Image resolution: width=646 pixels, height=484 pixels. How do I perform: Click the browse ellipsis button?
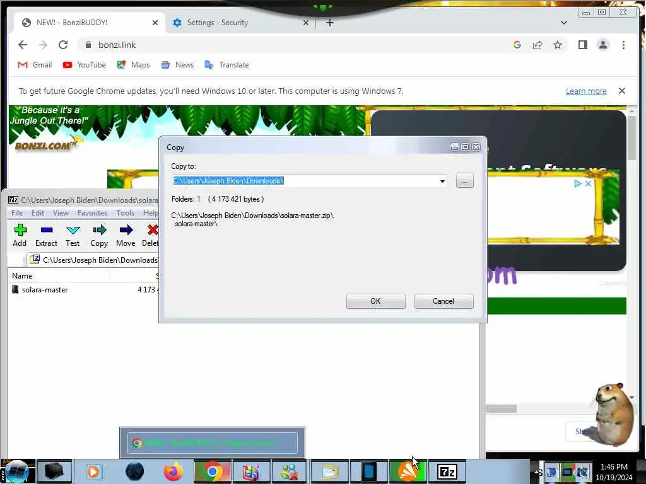pyautogui.click(x=465, y=181)
